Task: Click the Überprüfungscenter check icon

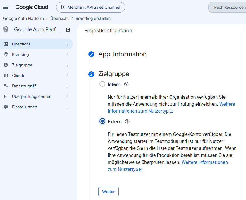Action: (6, 96)
